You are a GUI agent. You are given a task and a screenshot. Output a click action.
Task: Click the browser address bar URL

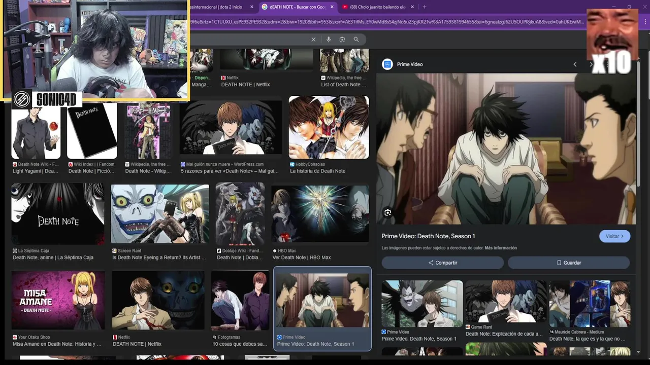pyautogui.click(x=386, y=22)
